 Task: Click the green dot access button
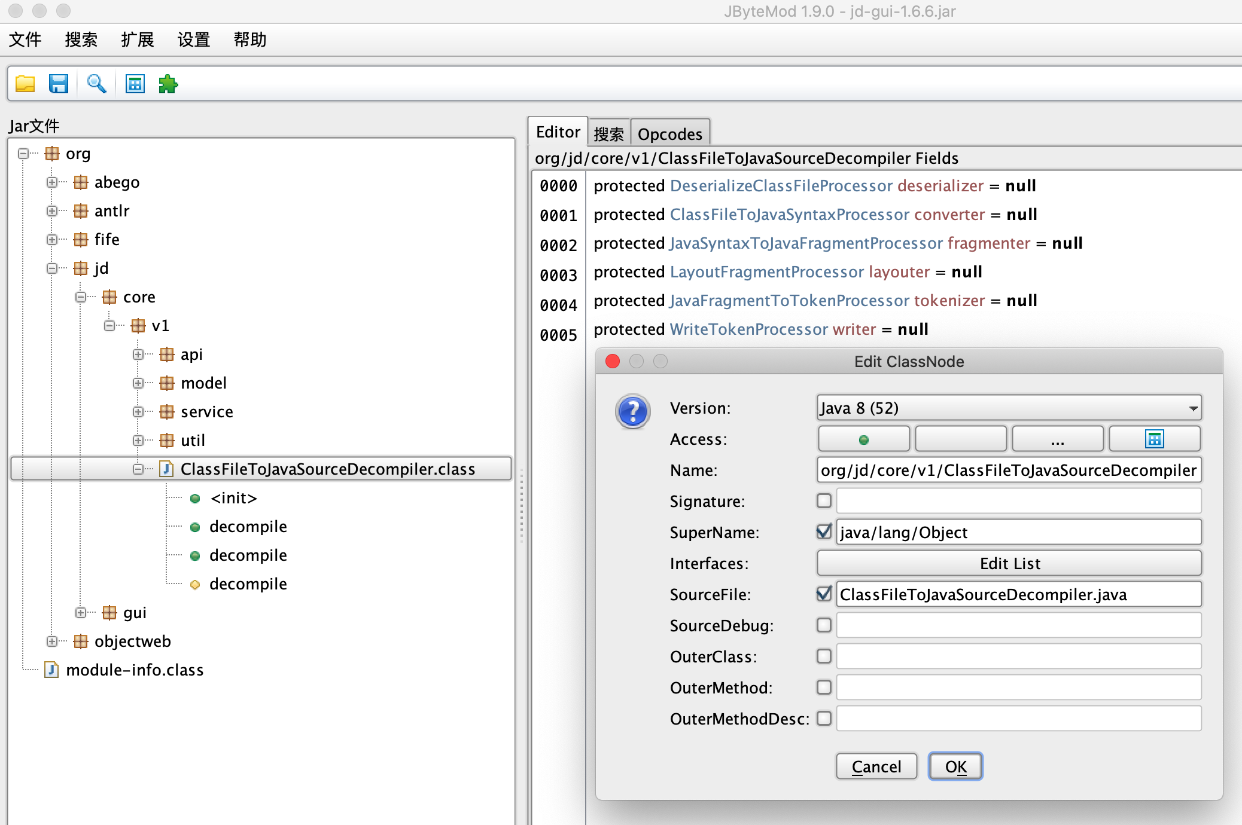pos(863,440)
